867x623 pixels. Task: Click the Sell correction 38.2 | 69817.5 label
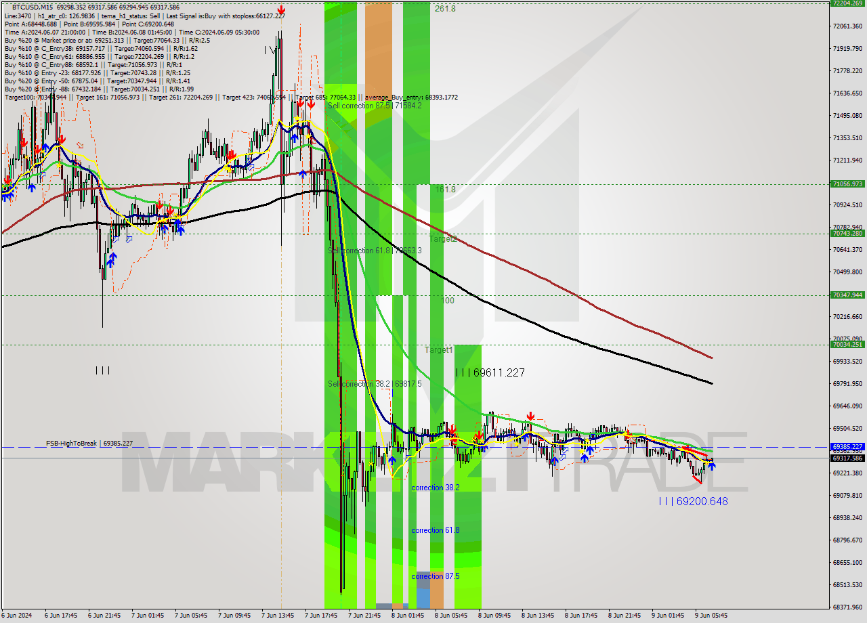(375, 383)
